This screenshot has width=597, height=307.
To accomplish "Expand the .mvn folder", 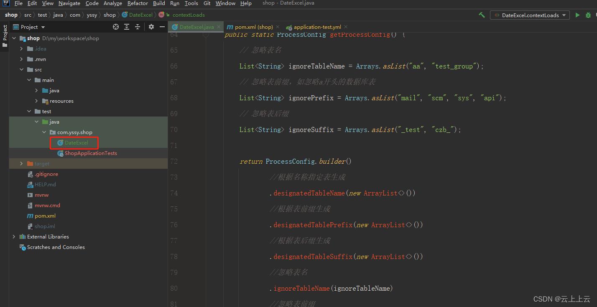I will [x=22, y=59].
